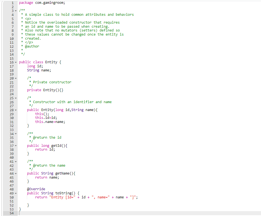Click the 'return id;' statement
This screenshot has width=261, height=216.
coord(45,150)
